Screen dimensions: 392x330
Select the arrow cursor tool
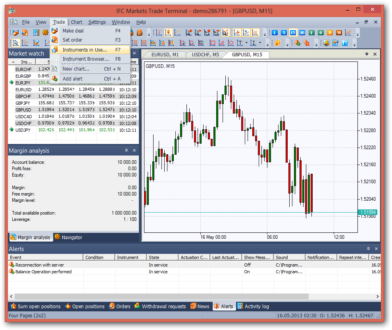click(15, 43)
